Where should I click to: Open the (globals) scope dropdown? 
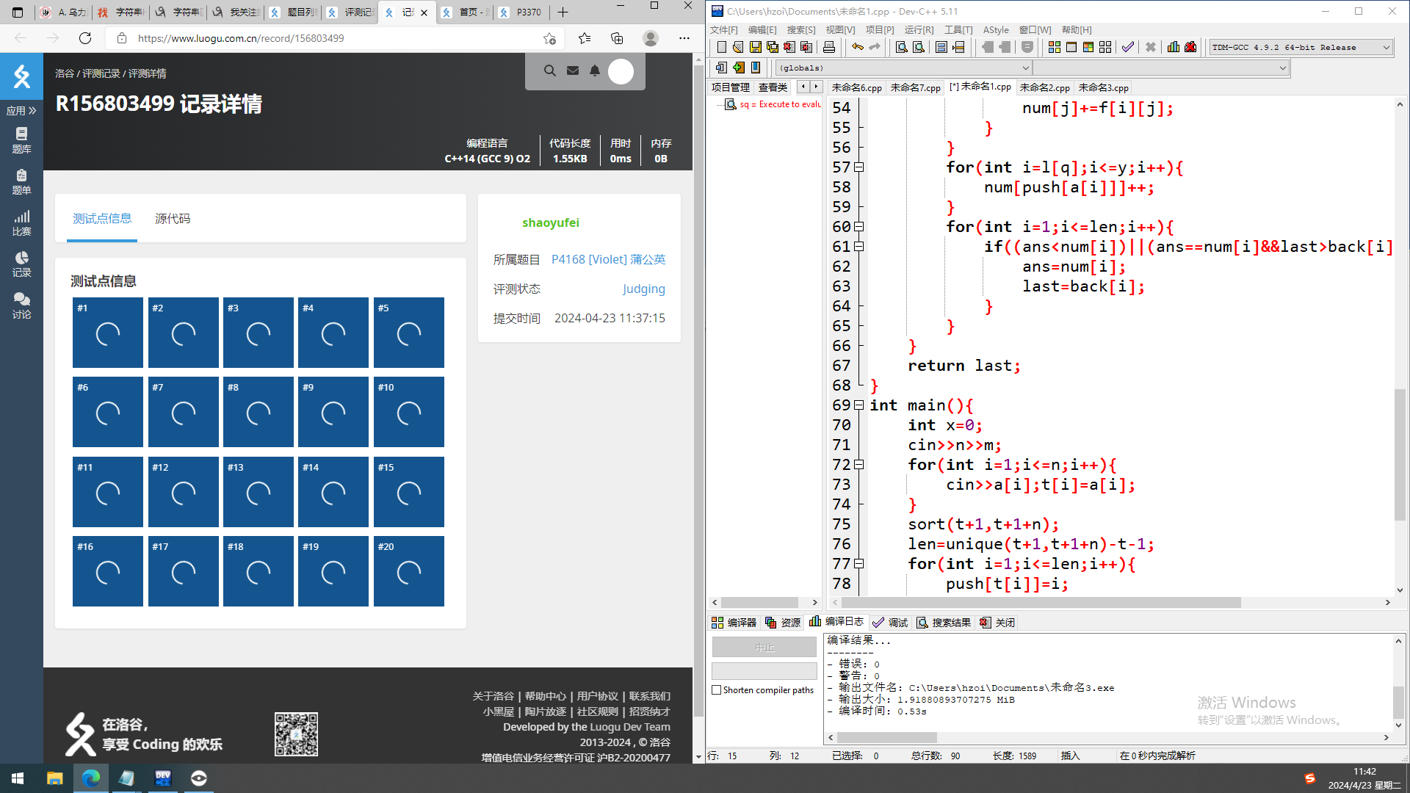point(904,68)
